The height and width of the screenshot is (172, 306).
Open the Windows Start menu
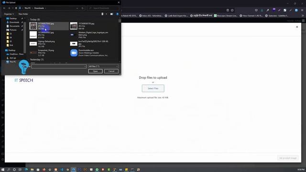[3, 170]
